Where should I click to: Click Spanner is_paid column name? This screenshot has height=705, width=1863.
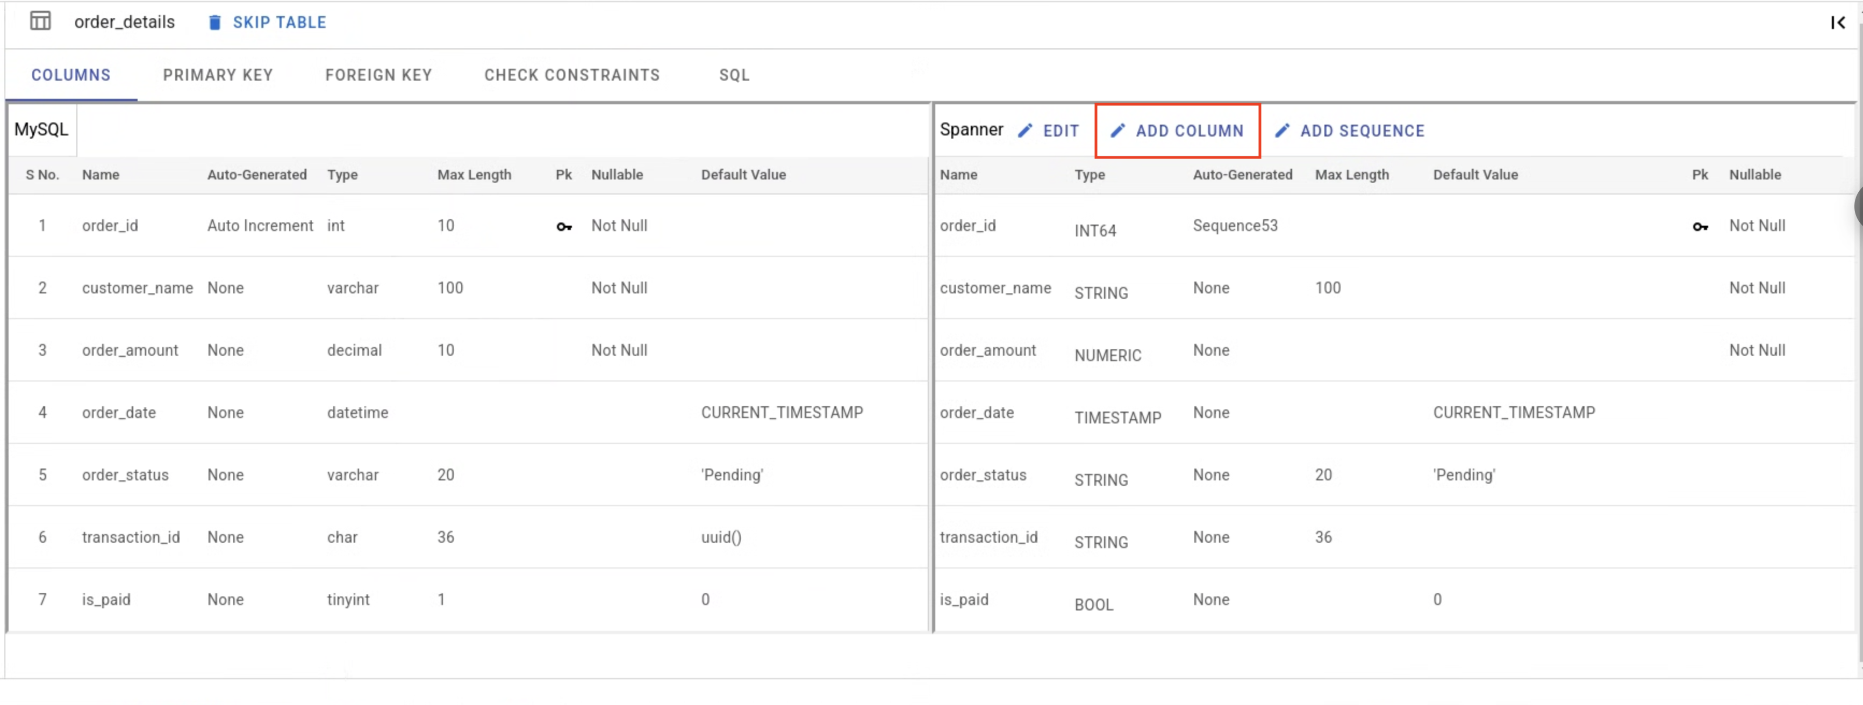(964, 600)
